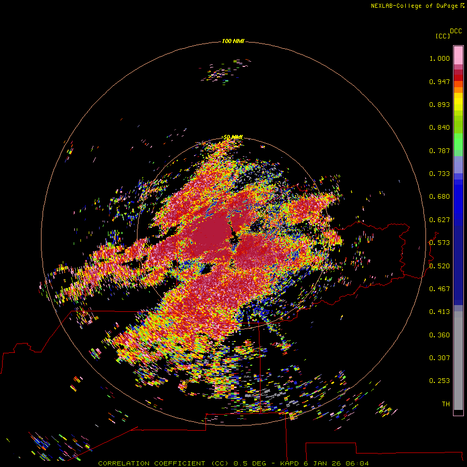
Task: Click the 0.307 legend value
Action: pyautogui.click(x=439, y=358)
